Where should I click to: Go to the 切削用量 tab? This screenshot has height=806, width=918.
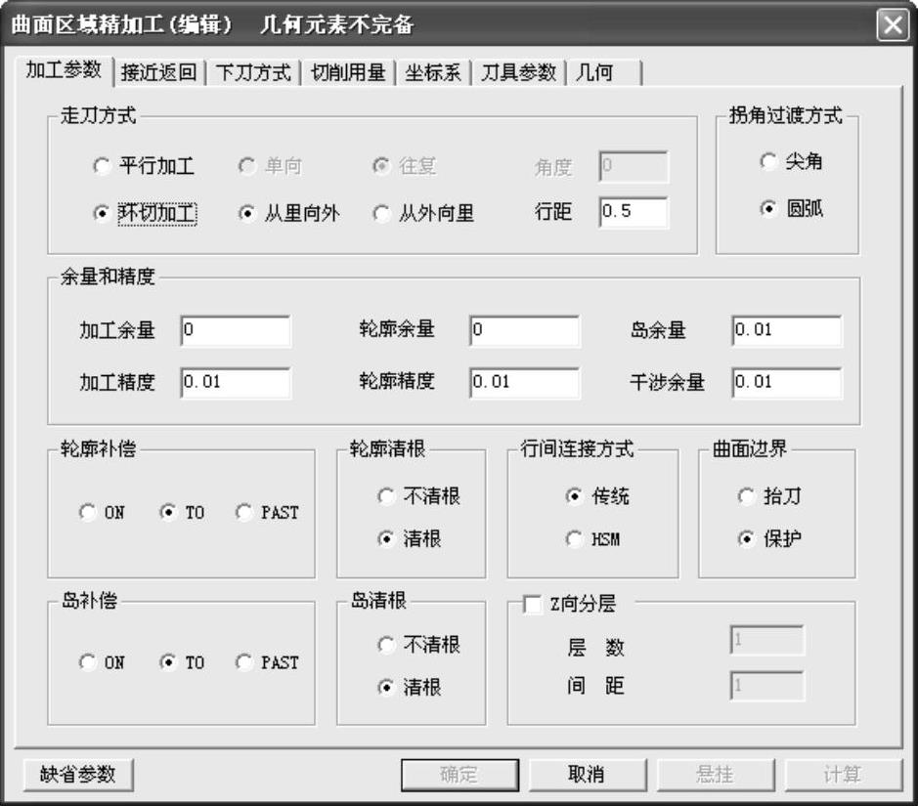(x=347, y=73)
